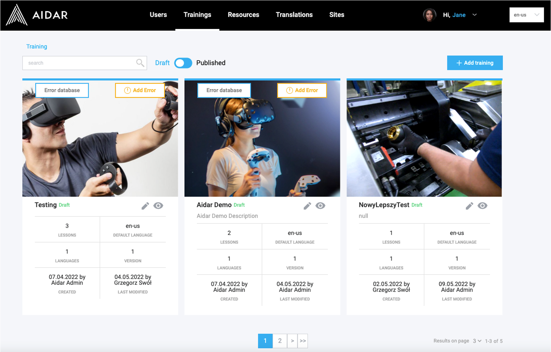
Task: Click the AIDAR logo
Action: (37, 15)
